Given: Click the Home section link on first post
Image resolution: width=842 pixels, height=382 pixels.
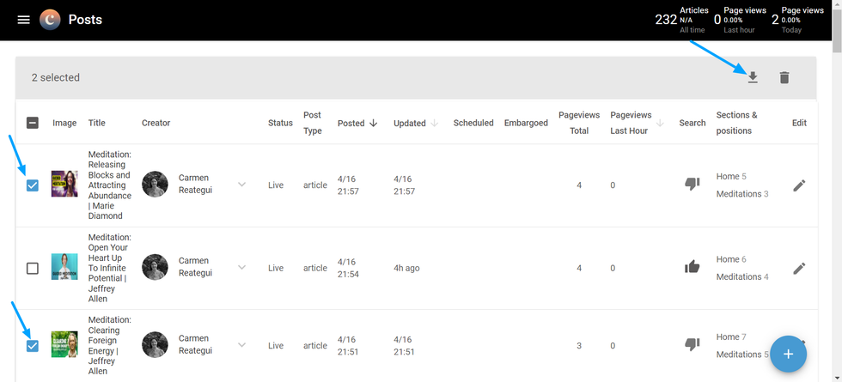Looking at the screenshot, I should [727, 176].
